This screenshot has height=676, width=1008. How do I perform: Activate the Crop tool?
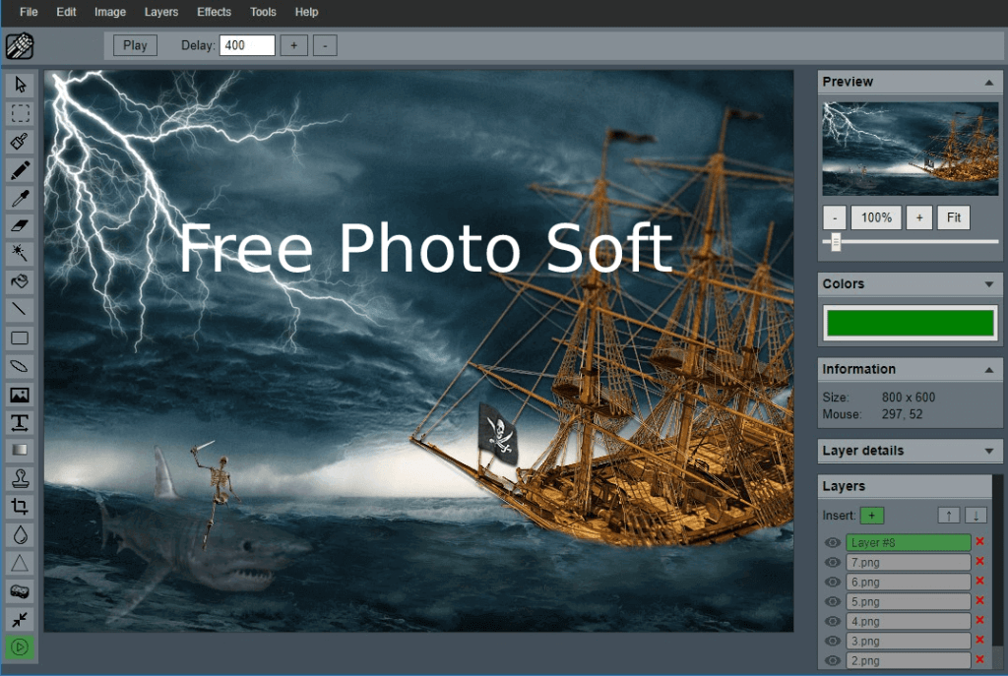click(21, 506)
